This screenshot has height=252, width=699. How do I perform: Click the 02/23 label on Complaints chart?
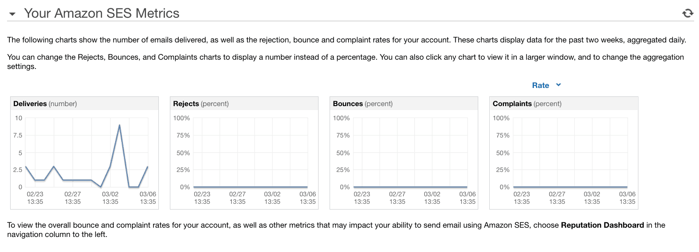pos(522,194)
